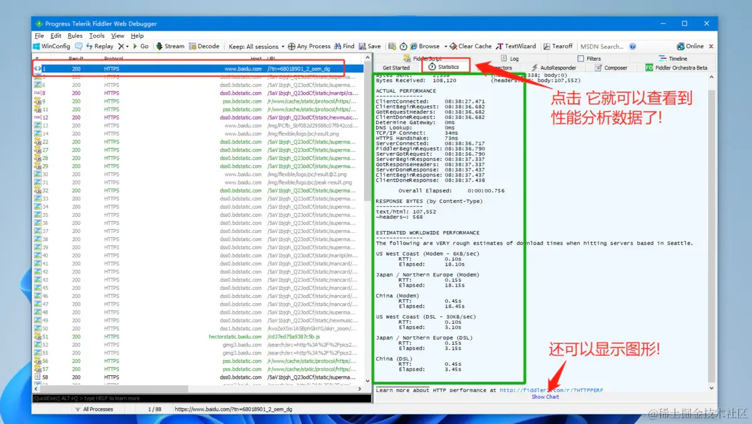Image resolution: width=752 pixels, height=424 pixels.
Task: Open WinConfig from the toolbar
Action: 51,46
